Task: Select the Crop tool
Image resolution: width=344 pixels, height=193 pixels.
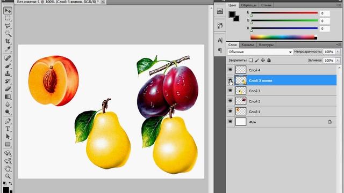Action: pyautogui.click(x=8, y=41)
